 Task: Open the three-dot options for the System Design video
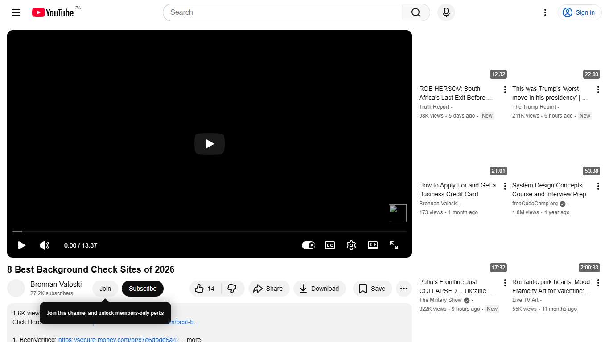pos(598,186)
